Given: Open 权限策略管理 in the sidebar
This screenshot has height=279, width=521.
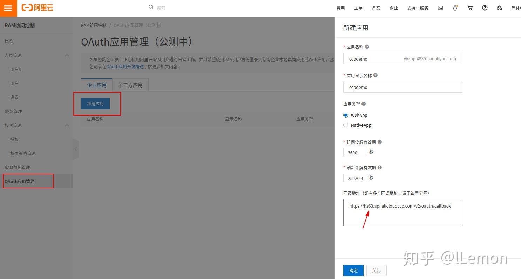Looking at the screenshot, I should (23, 153).
